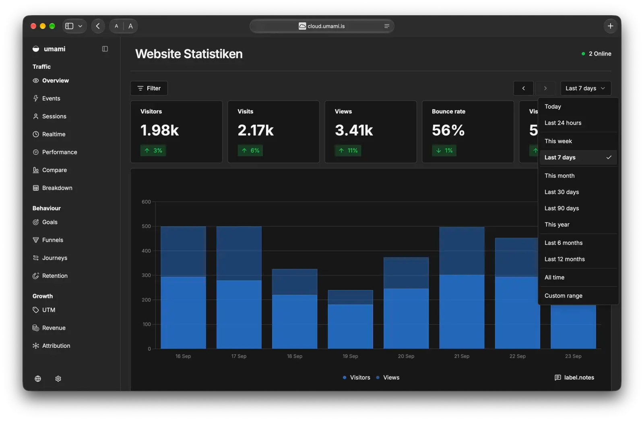
Task: Click the globe language icon
Action: [38, 379]
